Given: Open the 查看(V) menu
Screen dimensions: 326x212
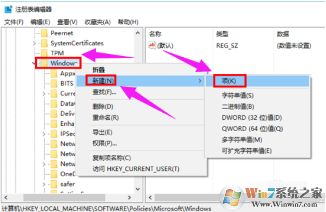Looking at the screenshot, I should point(68,22).
